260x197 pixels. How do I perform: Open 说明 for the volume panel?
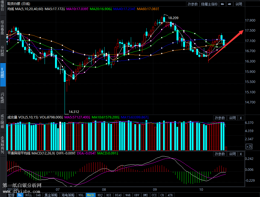tap(232, 118)
